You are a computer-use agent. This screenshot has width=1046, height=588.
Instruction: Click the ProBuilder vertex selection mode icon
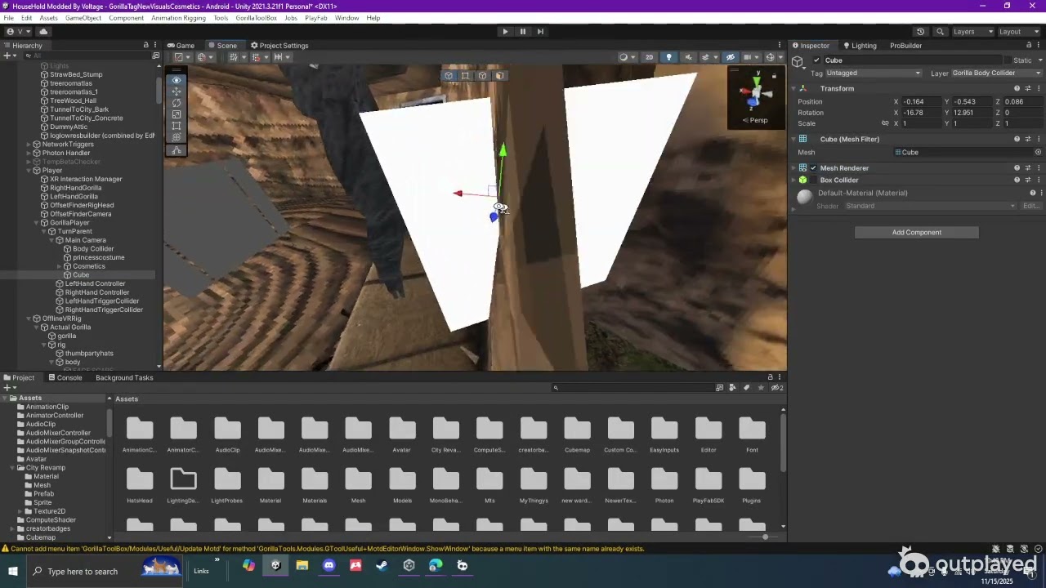(x=466, y=76)
